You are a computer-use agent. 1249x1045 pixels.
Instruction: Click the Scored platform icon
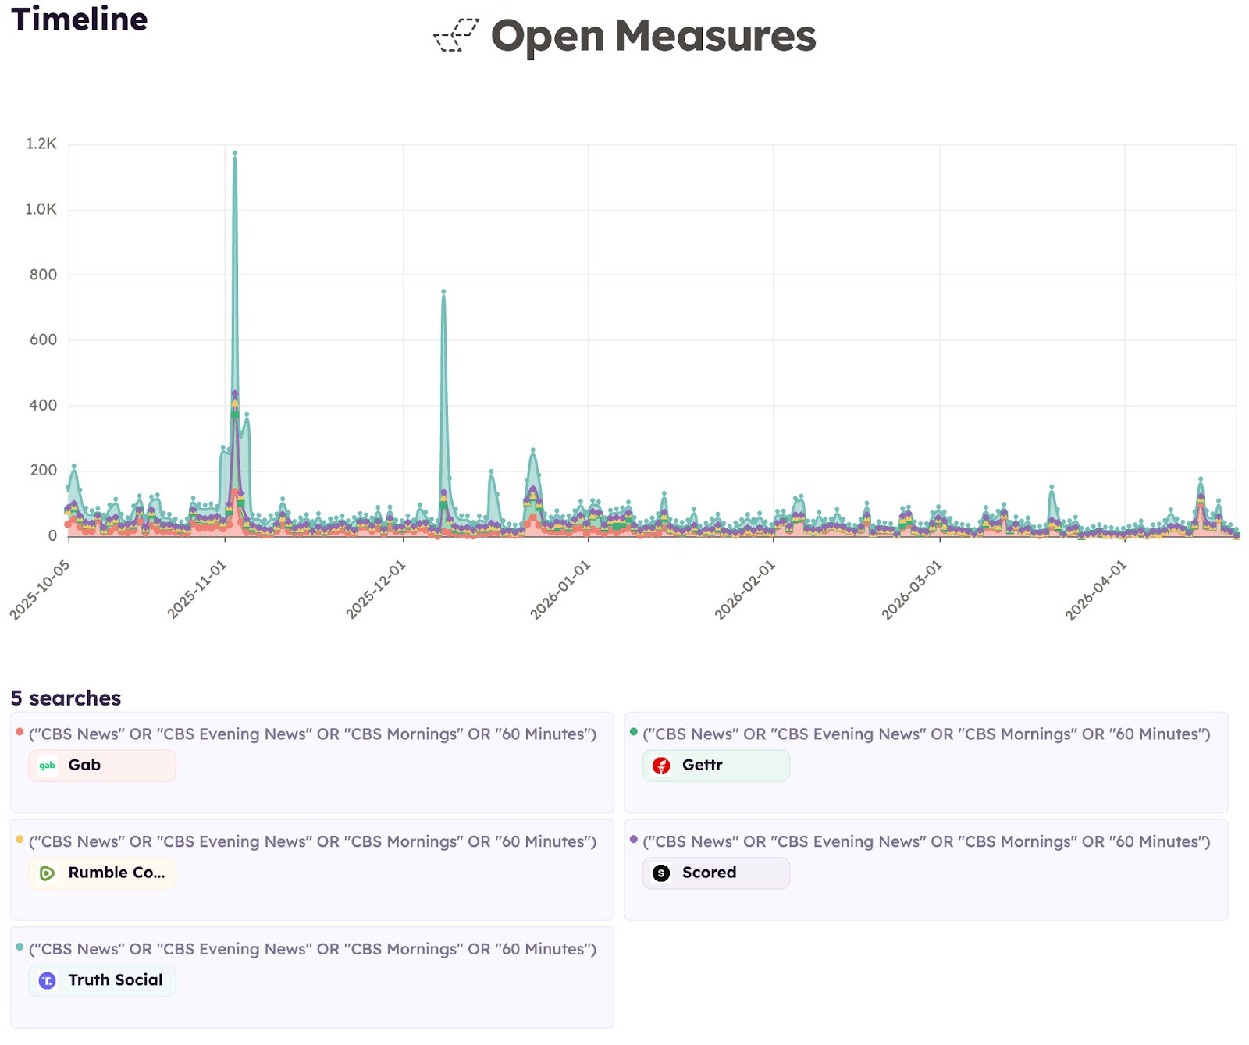pyautogui.click(x=661, y=873)
